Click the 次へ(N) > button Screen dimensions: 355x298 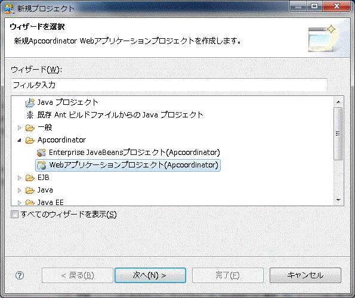coord(150,275)
